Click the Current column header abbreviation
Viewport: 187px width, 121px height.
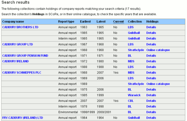[119, 22]
